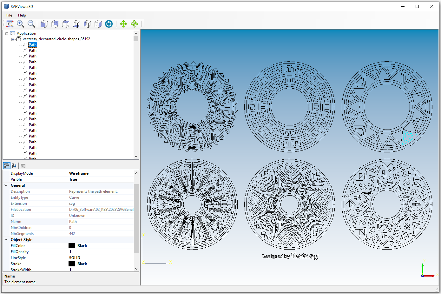The height and width of the screenshot is (294, 441).
Task: Select the bottom view cube icon
Action: tap(76, 24)
